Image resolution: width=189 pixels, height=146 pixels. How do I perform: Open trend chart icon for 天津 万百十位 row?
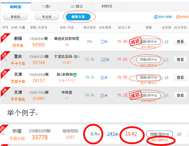tap(166, 77)
